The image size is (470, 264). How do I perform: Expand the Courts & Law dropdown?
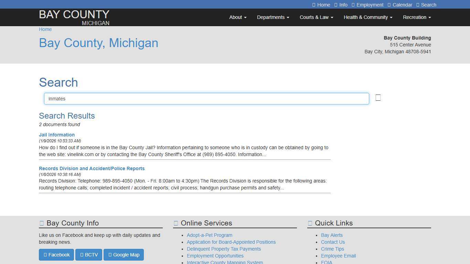[316, 17]
